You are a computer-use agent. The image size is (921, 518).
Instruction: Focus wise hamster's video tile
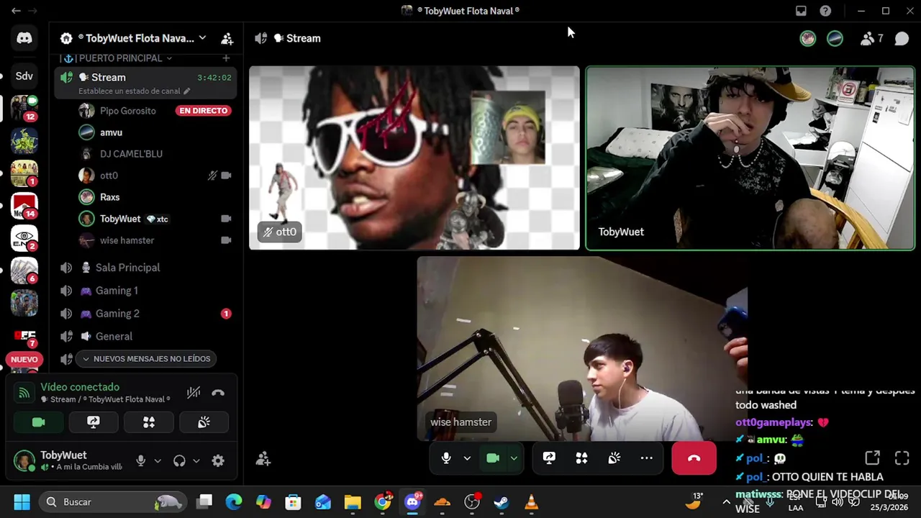coord(582,348)
